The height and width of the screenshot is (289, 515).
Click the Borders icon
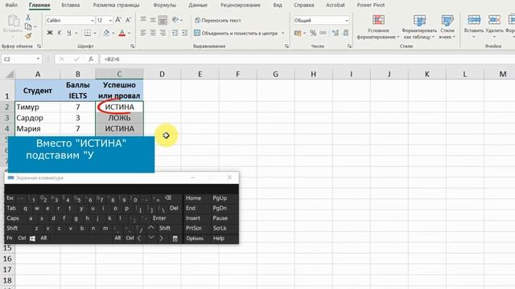(88, 33)
